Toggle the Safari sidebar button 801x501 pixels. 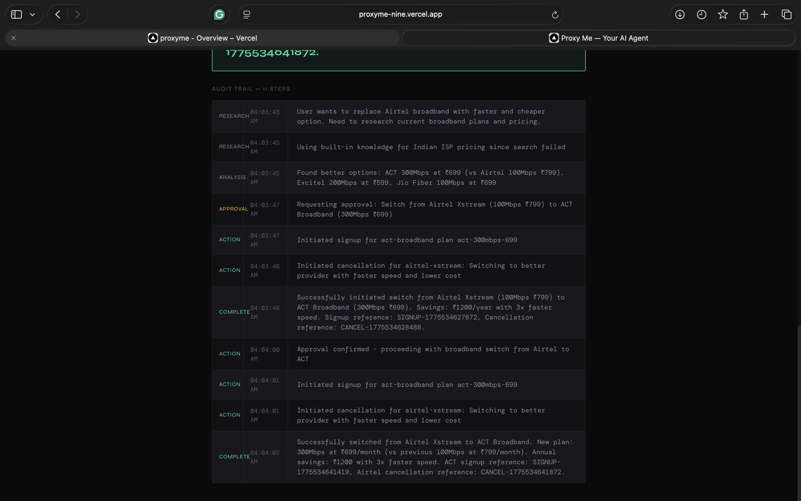[17, 14]
